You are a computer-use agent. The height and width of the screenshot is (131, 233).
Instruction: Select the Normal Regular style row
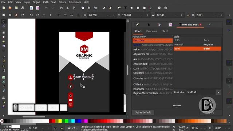click(197, 44)
